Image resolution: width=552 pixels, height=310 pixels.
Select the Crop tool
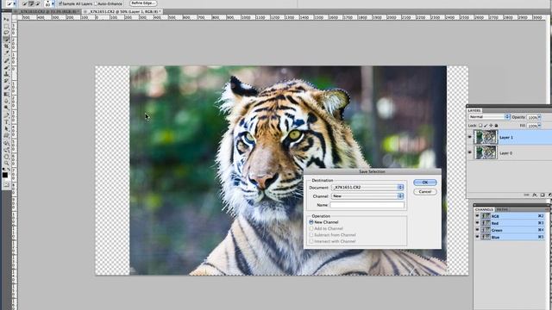pyautogui.click(x=6, y=46)
